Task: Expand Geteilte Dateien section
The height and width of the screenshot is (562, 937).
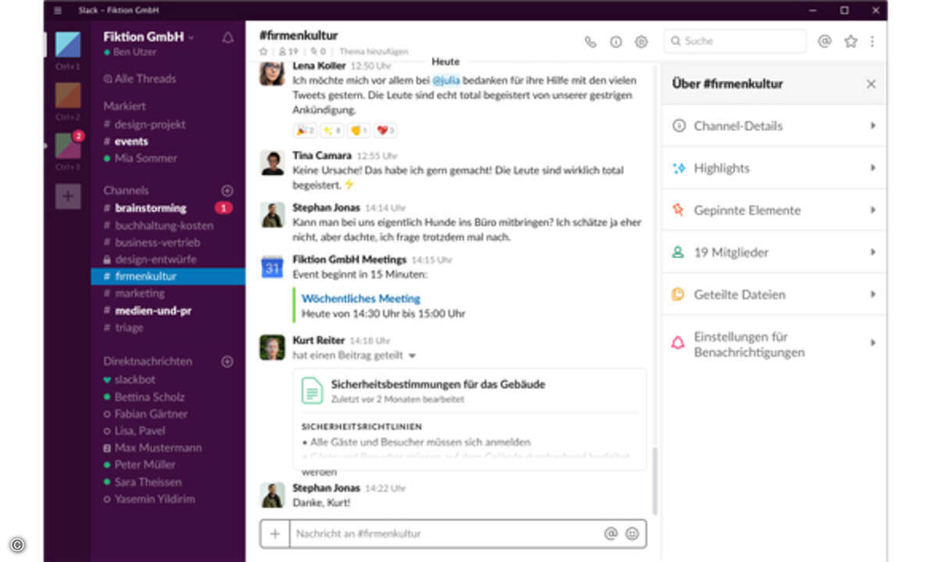Action: pyautogui.click(x=774, y=294)
